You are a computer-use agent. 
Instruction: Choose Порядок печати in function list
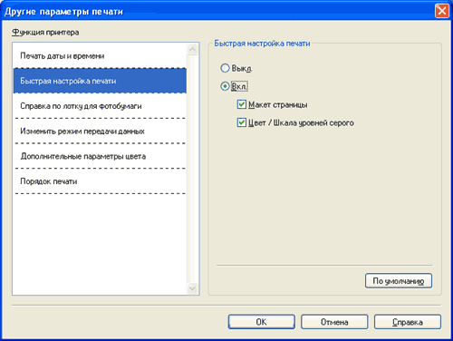tap(100, 181)
